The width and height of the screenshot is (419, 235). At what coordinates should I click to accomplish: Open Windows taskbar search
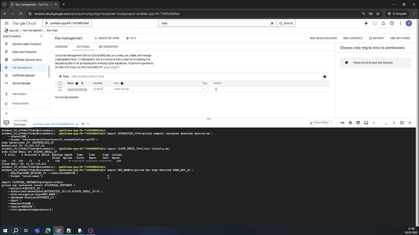15,231
